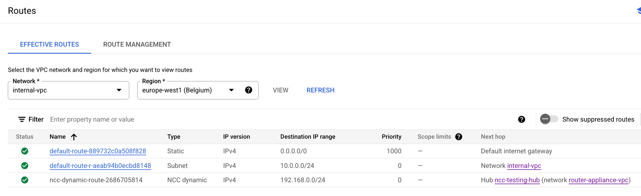Viewport: 641px width, 196px height.
Task: Open the Network dropdown showing internal-vpc
Action: [68, 90]
